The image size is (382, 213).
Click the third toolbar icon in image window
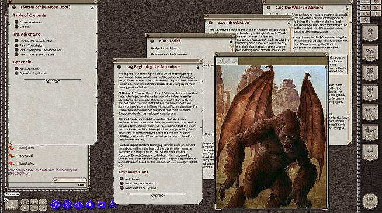[x=234, y=61]
